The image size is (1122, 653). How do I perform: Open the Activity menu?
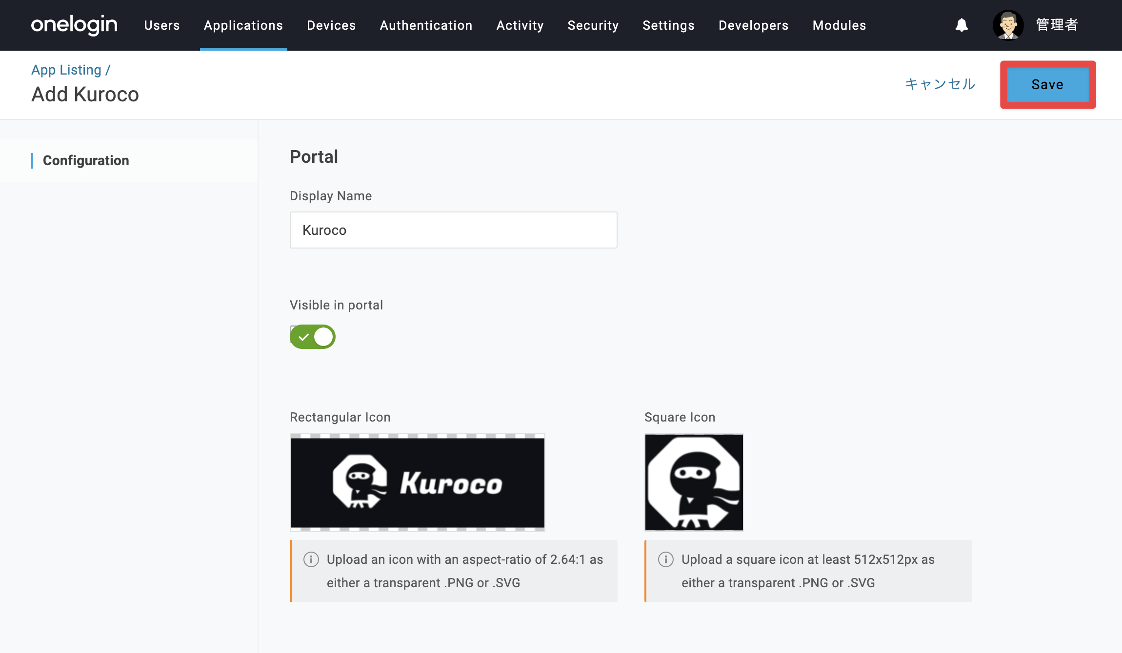(520, 25)
